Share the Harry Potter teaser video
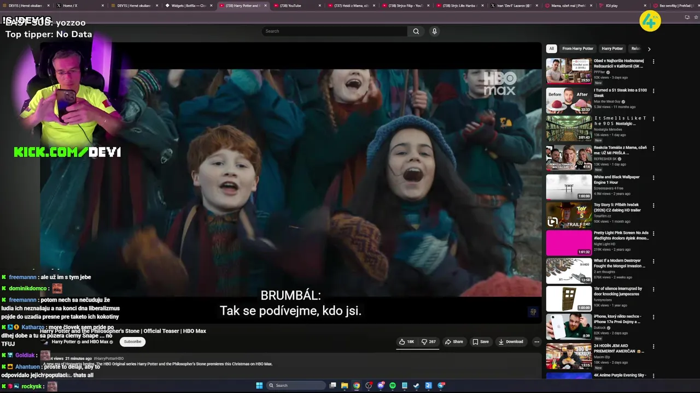This screenshot has width=700, height=393. 454,342
